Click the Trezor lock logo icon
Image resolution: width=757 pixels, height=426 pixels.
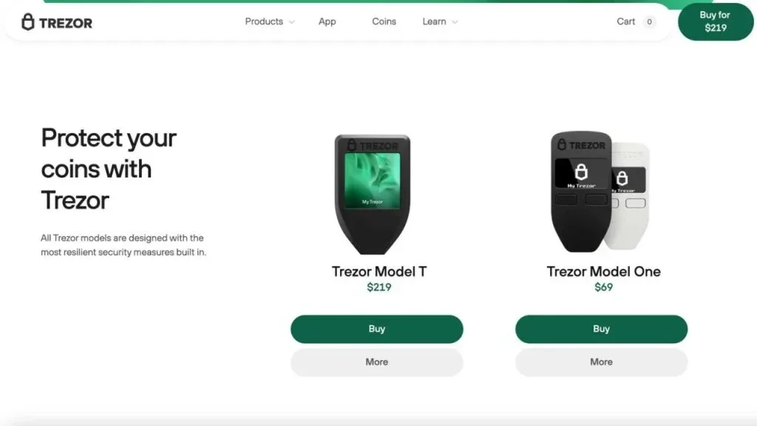28,21
